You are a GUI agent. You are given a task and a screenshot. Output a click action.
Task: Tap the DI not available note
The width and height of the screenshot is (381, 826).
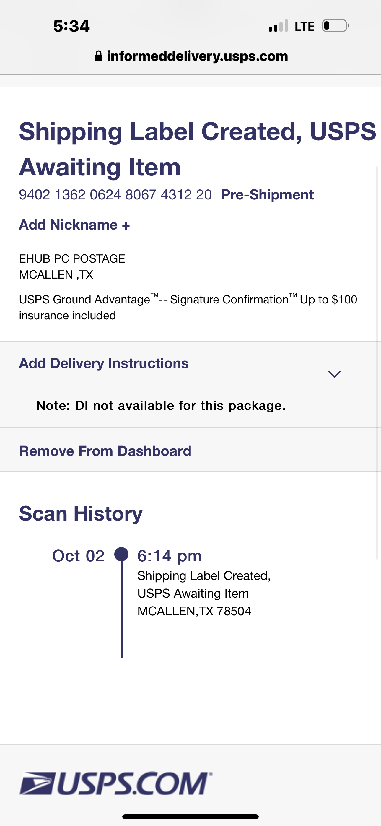[161, 406]
